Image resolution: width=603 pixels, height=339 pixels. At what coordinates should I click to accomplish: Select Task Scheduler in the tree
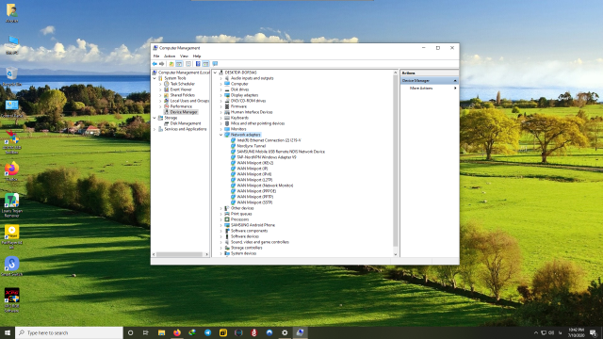coord(182,84)
